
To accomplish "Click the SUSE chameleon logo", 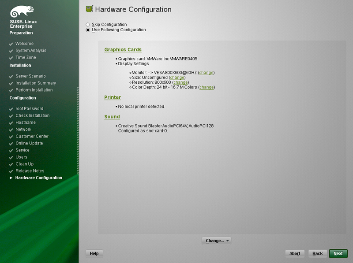I will click(22, 11).
